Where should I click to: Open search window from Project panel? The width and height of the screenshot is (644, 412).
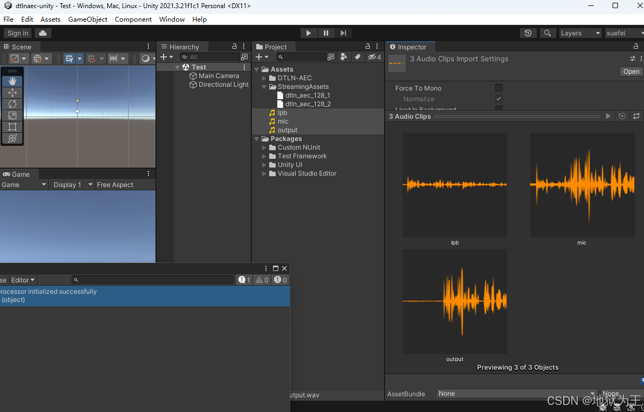[331, 57]
